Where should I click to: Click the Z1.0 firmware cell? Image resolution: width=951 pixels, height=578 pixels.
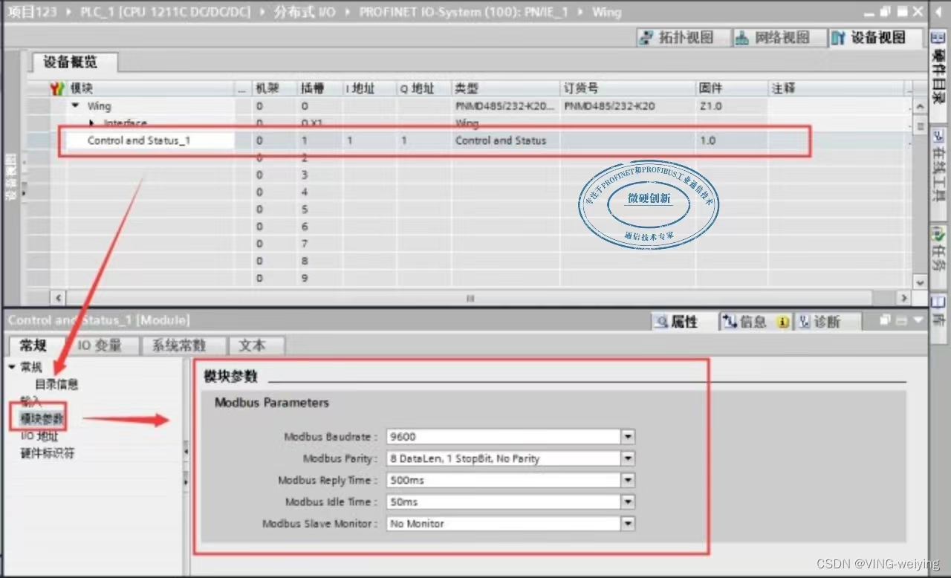[732, 106]
